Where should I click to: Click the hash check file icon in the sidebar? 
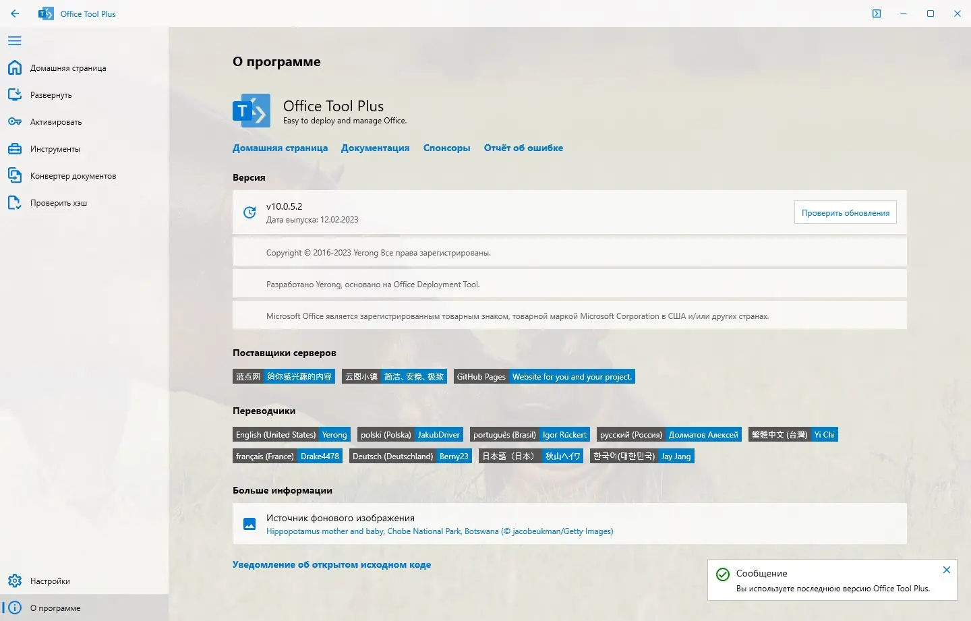15,202
